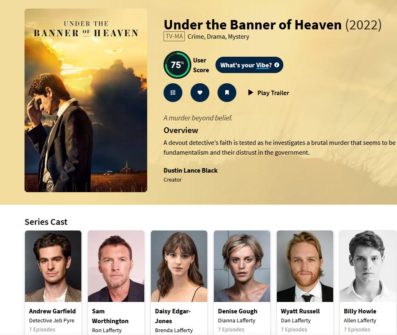The height and width of the screenshot is (335, 397).
Task: Click the Play Trailer triangle icon
Action: coord(251,93)
